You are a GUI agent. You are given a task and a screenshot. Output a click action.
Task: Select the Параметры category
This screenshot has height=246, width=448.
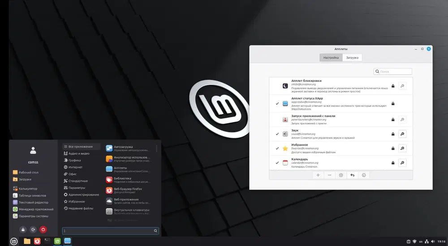click(x=82, y=188)
